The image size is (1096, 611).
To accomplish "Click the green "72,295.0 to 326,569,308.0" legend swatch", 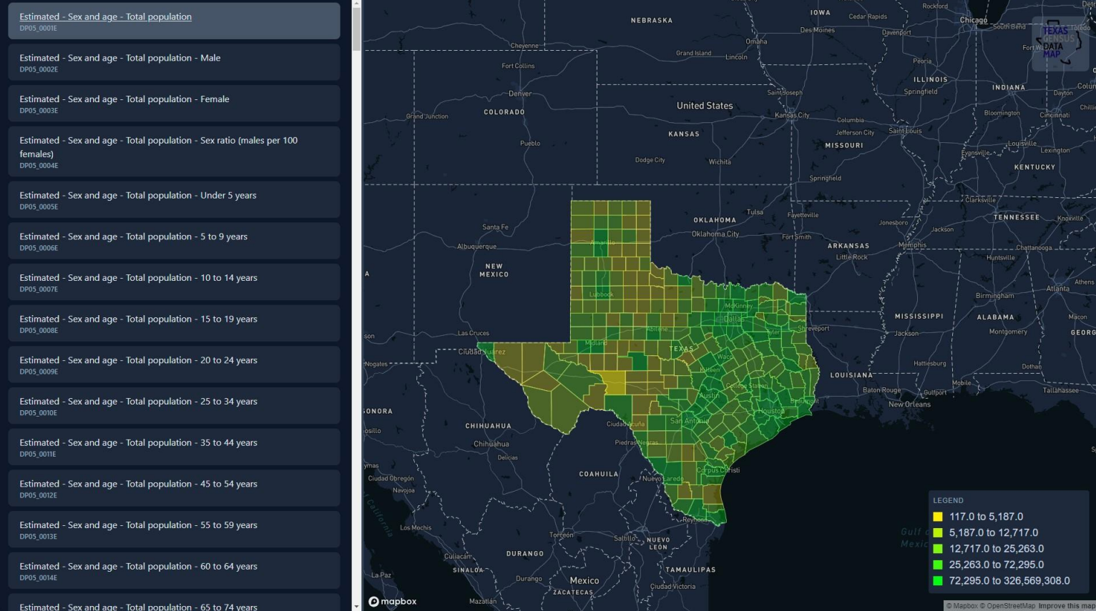I will click(x=938, y=580).
